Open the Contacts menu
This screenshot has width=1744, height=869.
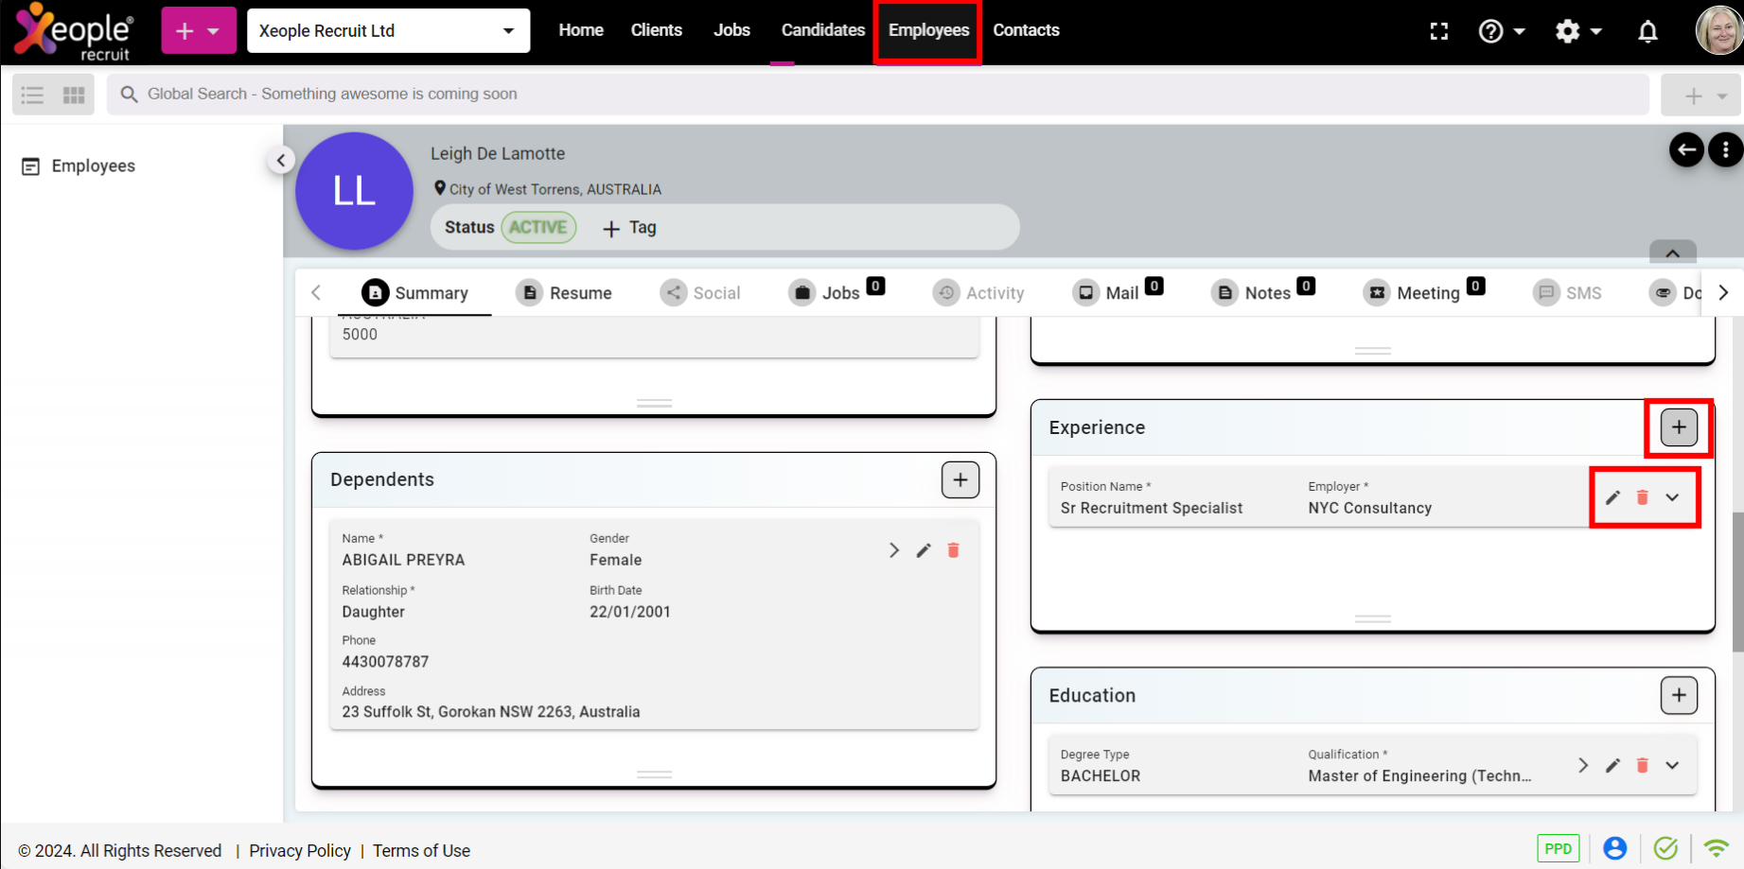pyautogui.click(x=1026, y=30)
